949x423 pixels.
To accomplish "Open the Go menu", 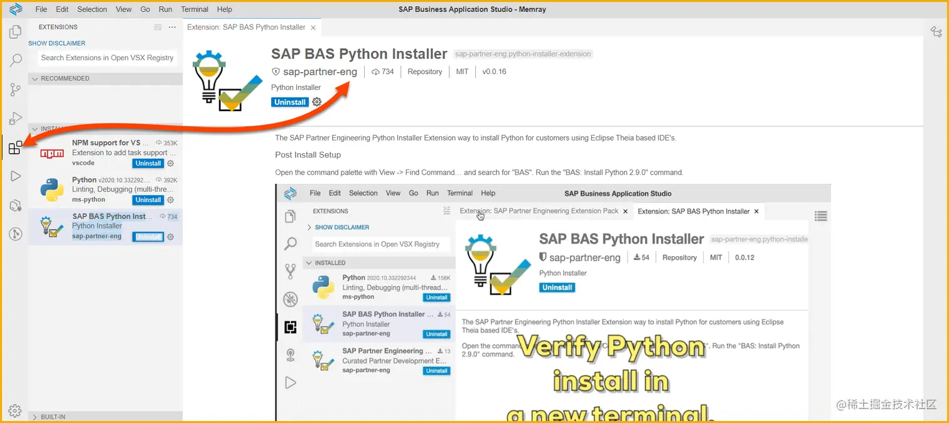I will pos(146,9).
